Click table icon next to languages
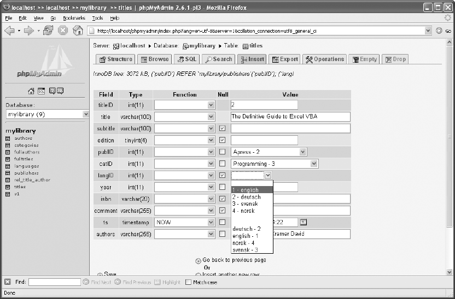This screenshot has width=455, height=299. pyautogui.click(x=8, y=166)
